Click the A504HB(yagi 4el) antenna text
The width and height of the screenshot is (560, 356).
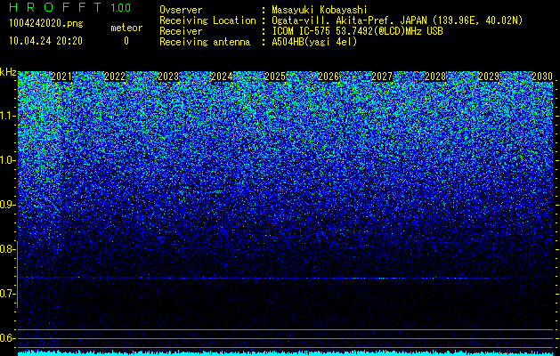pos(314,42)
